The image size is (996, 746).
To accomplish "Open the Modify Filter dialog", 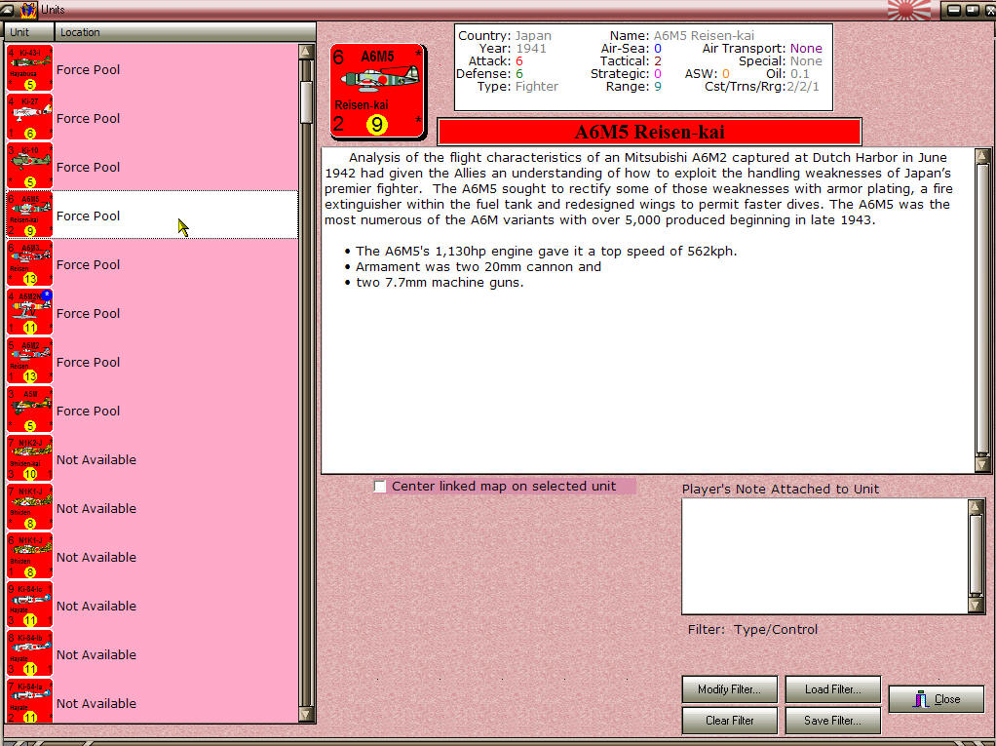I will point(729,689).
